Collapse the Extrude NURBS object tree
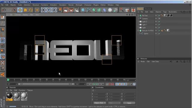The width and height of the screenshot is (192, 108). click(x=138, y=31)
